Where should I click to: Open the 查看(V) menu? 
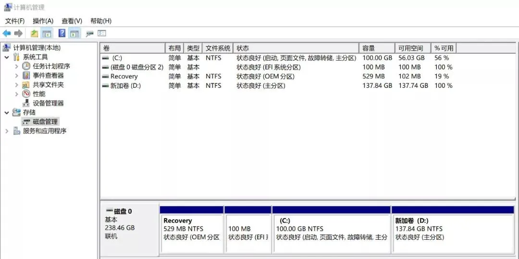tap(72, 21)
